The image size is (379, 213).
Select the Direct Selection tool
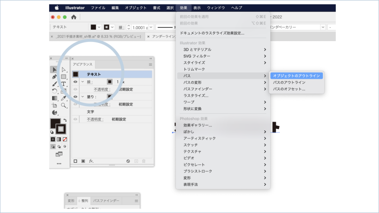pyautogui.click(x=64, y=70)
